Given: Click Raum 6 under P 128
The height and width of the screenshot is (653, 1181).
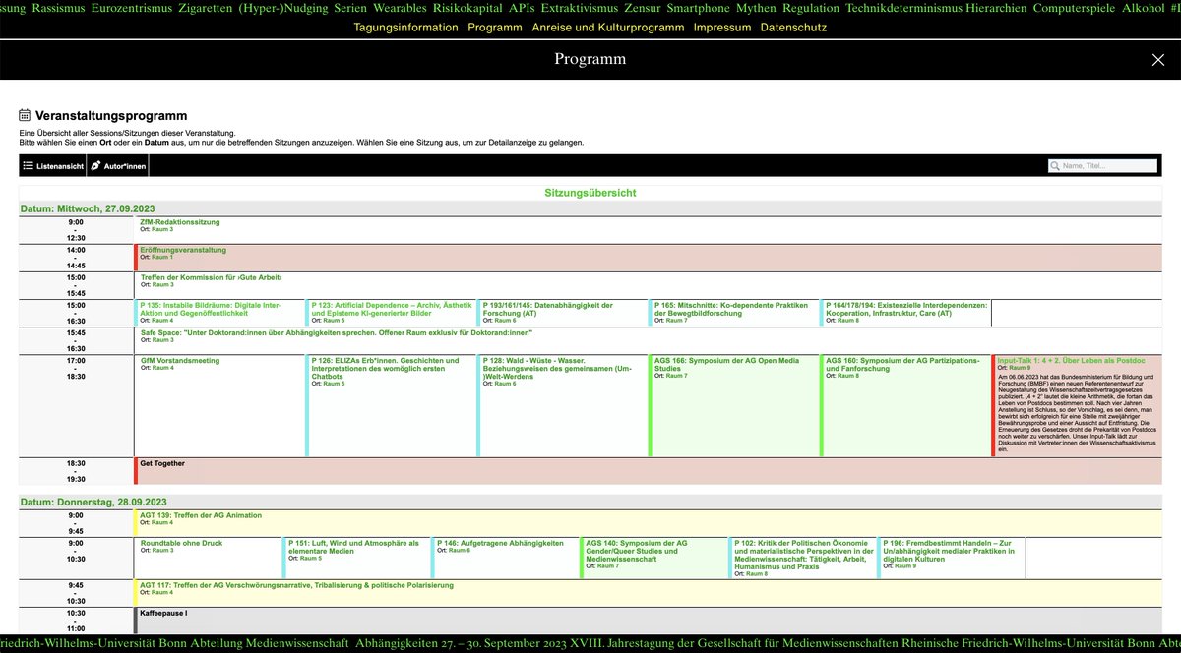Looking at the screenshot, I should click(x=505, y=383).
